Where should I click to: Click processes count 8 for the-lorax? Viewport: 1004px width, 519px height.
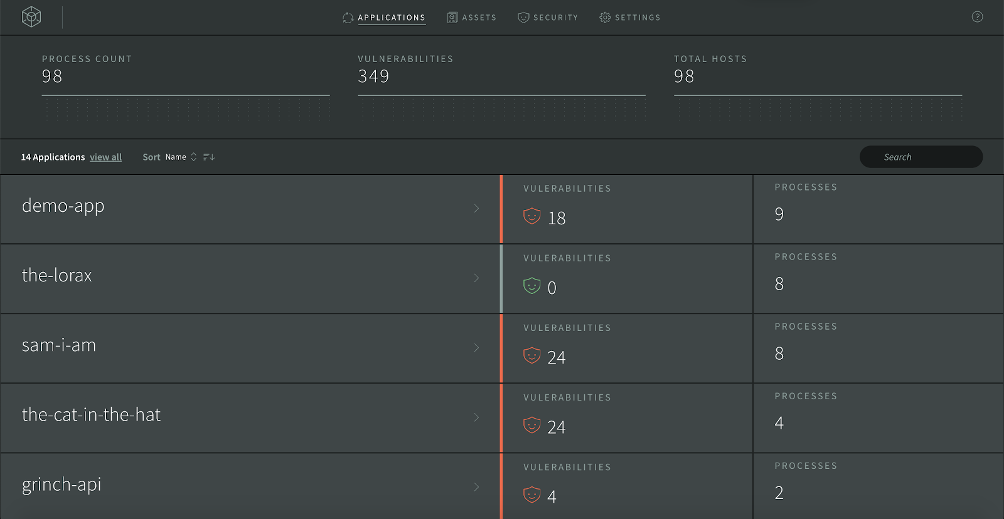pos(779,284)
